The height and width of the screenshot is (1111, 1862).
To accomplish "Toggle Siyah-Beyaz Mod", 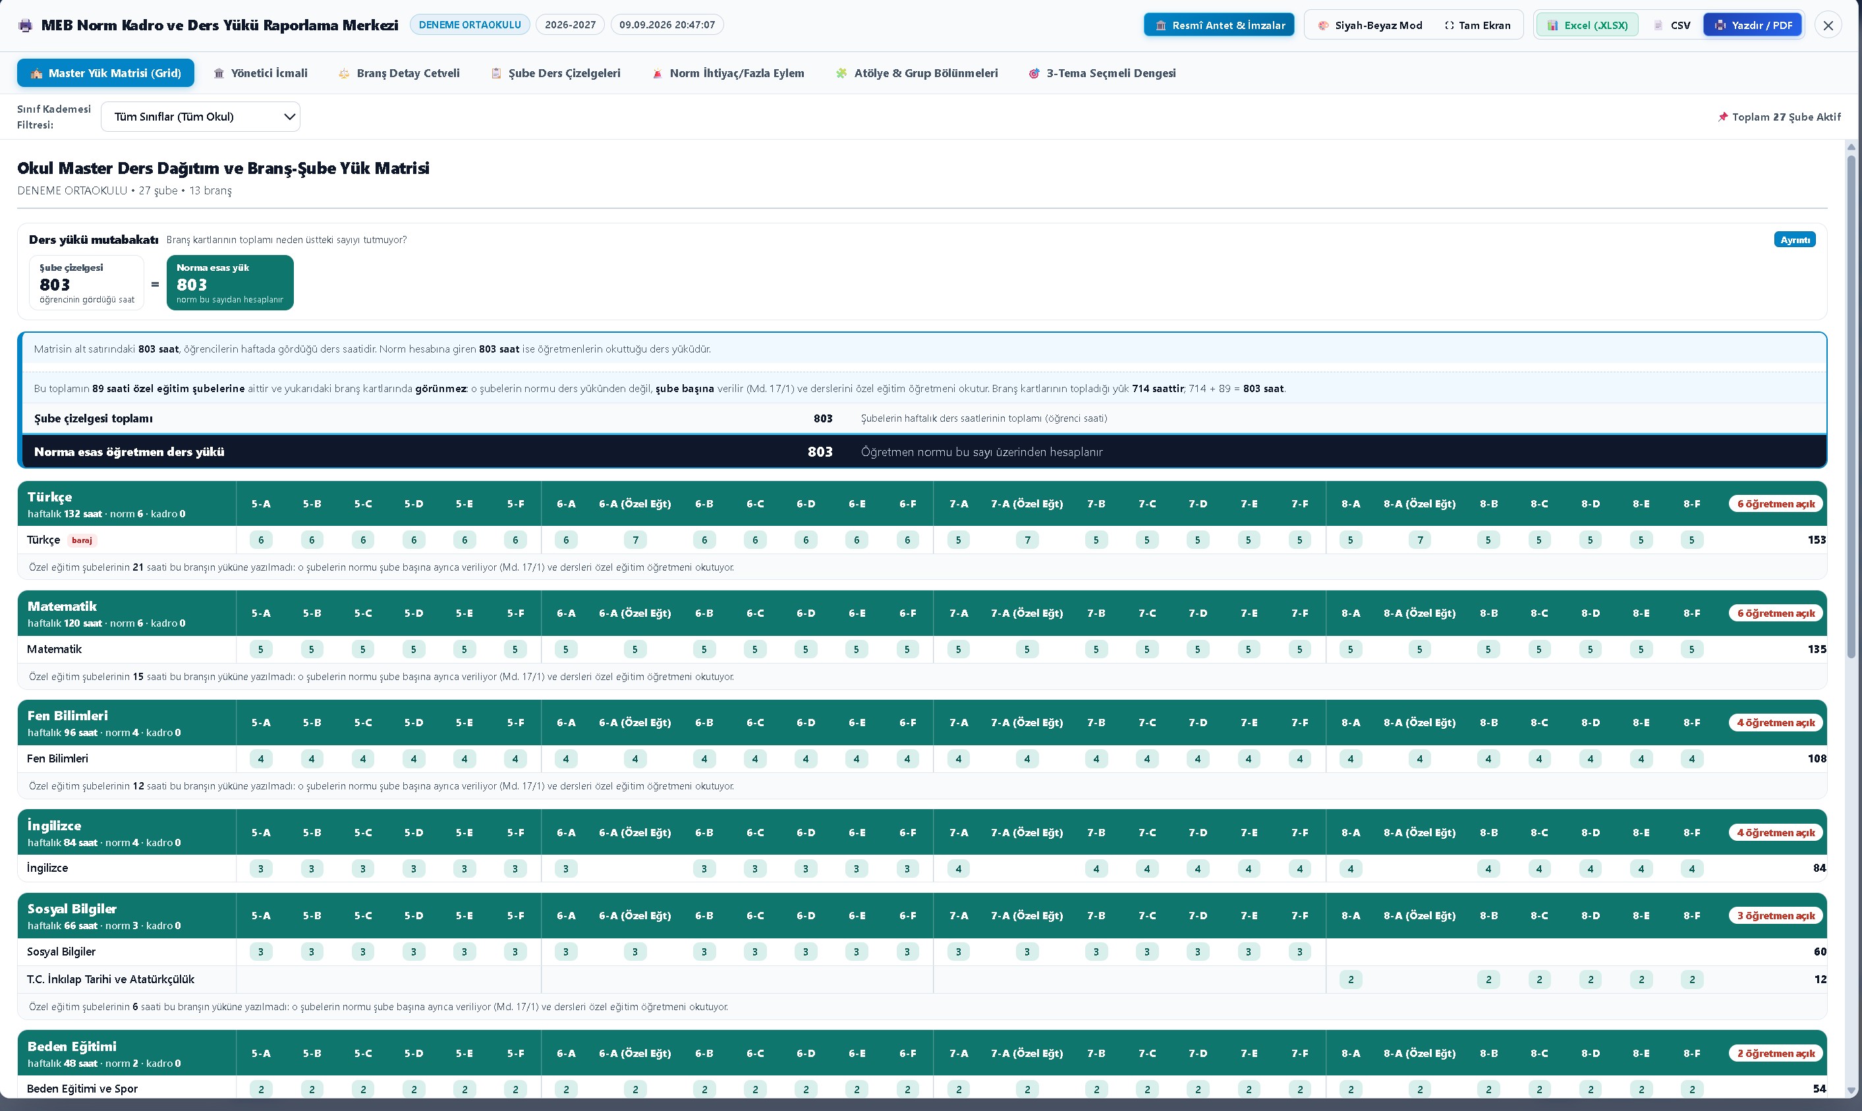I will pos(1370,26).
